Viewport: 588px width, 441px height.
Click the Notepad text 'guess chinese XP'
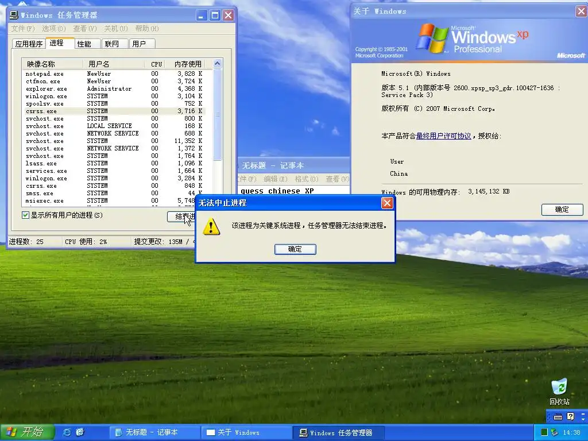[277, 191]
